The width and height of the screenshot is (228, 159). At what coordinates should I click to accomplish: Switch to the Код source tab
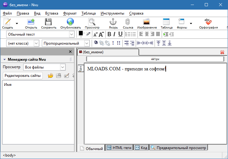pos(141,148)
